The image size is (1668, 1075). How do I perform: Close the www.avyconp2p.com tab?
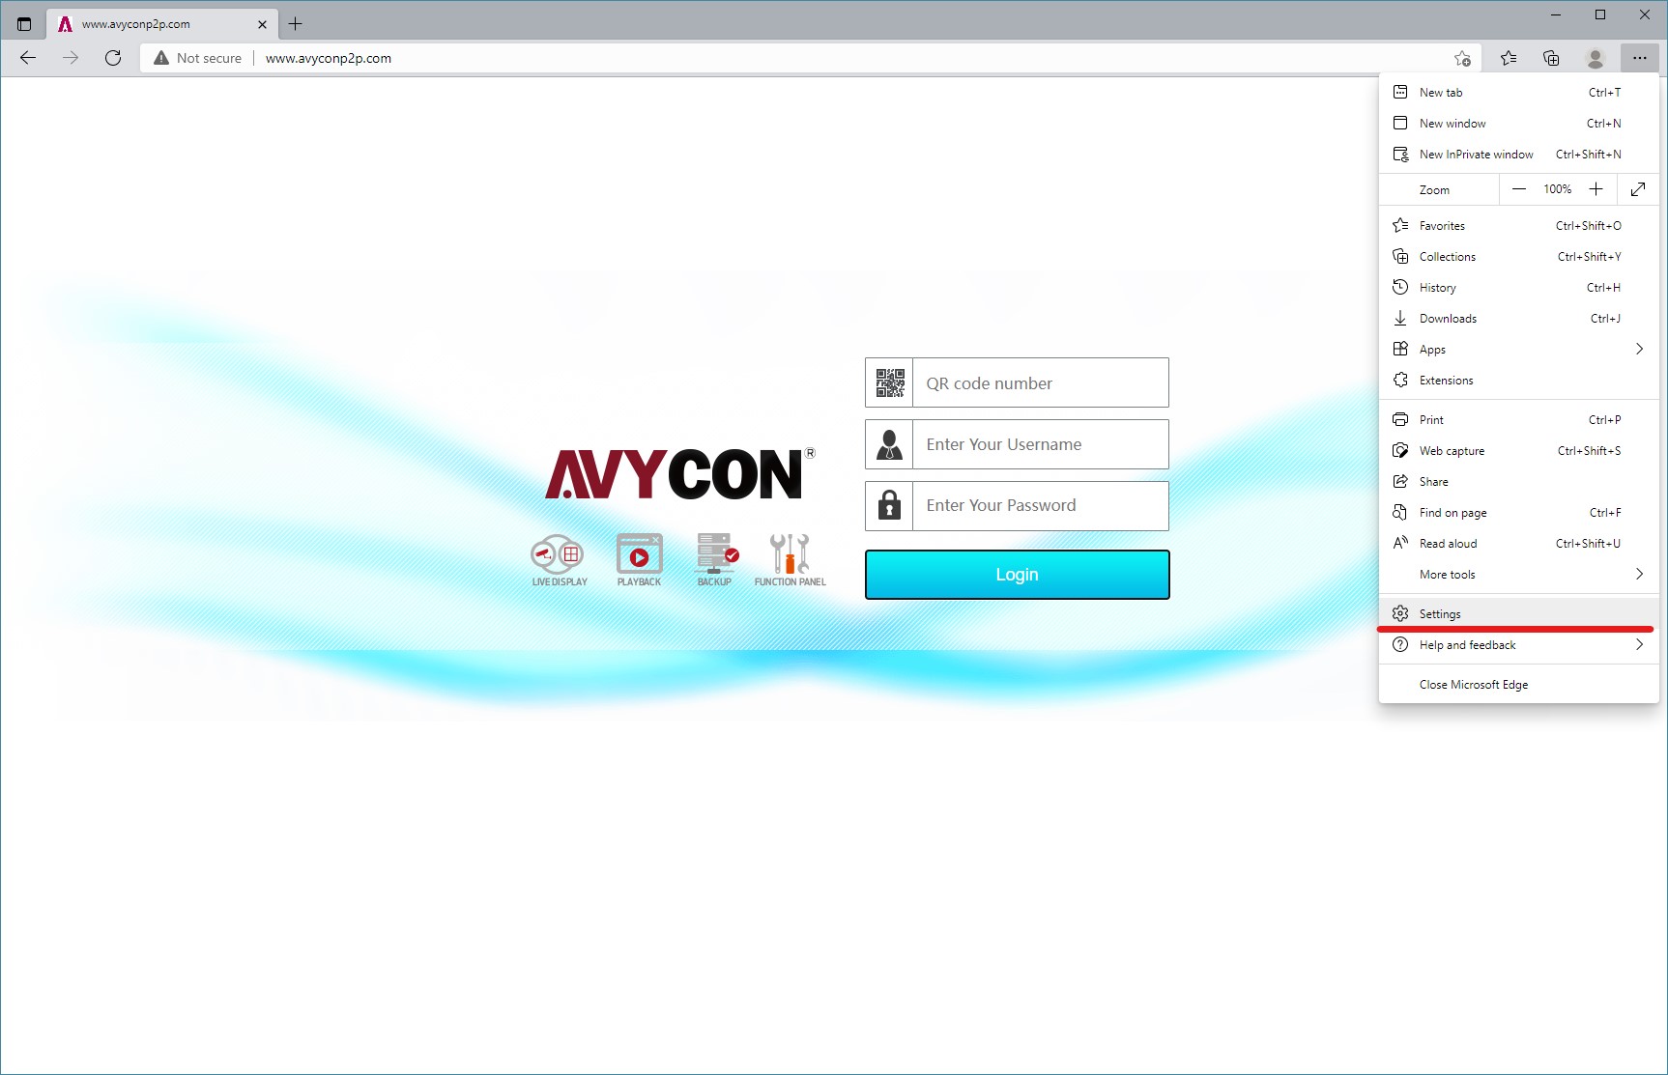tap(262, 24)
